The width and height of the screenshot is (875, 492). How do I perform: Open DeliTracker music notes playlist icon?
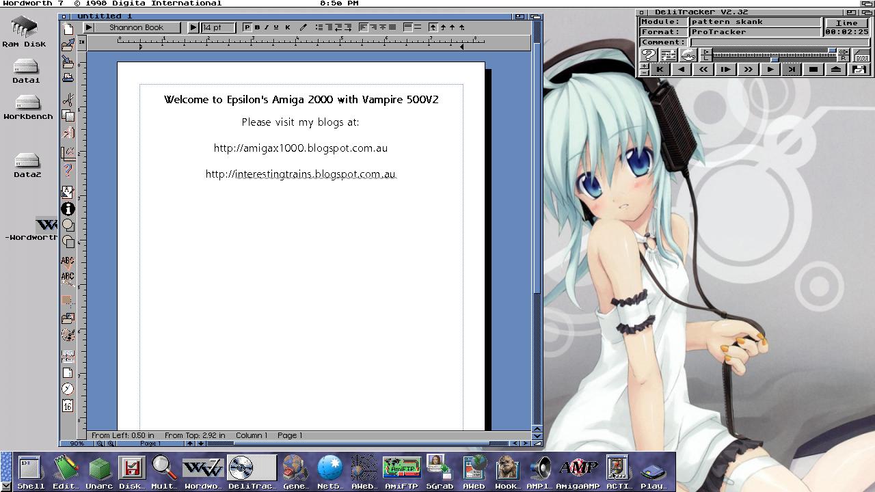click(x=669, y=55)
